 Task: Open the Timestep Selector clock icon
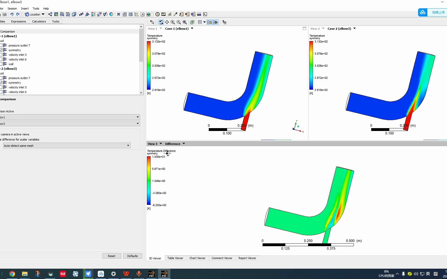157,14
